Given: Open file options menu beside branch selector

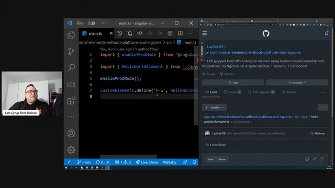Looking at the screenshot, I should click(x=323, y=108).
